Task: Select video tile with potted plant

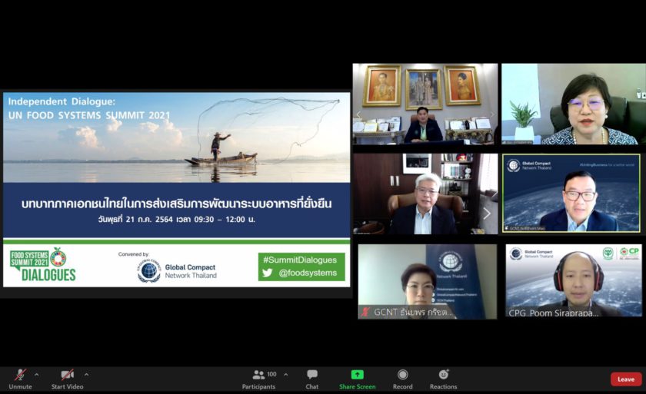Action: point(571,104)
